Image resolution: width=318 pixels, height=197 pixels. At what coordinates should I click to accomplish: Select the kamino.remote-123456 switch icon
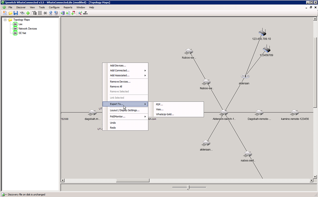pyautogui.click(x=295, y=113)
